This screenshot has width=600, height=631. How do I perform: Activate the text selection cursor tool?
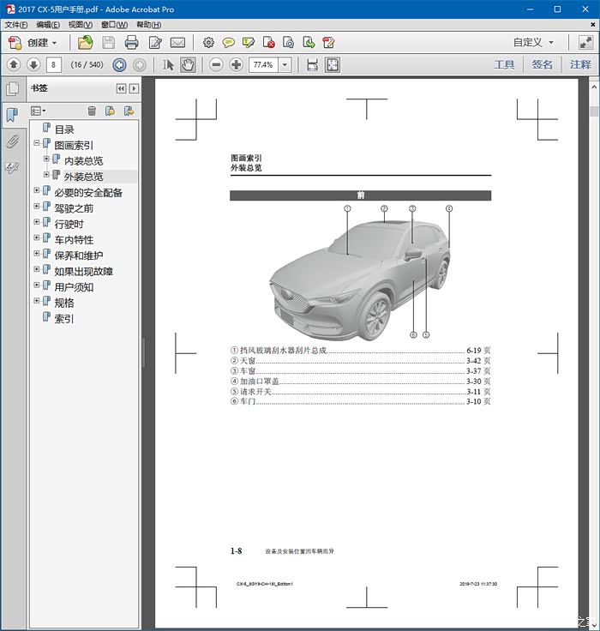coord(168,64)
